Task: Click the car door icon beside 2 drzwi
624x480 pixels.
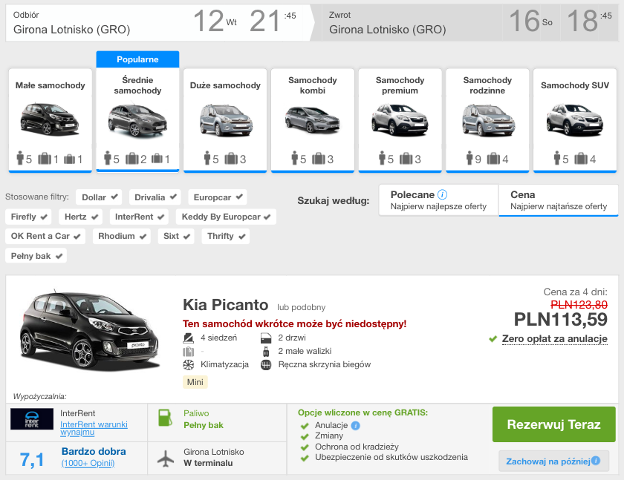Action: [x=266, y=338]
